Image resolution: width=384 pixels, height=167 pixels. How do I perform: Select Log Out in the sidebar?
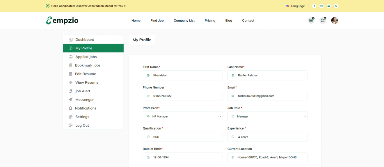93,125
